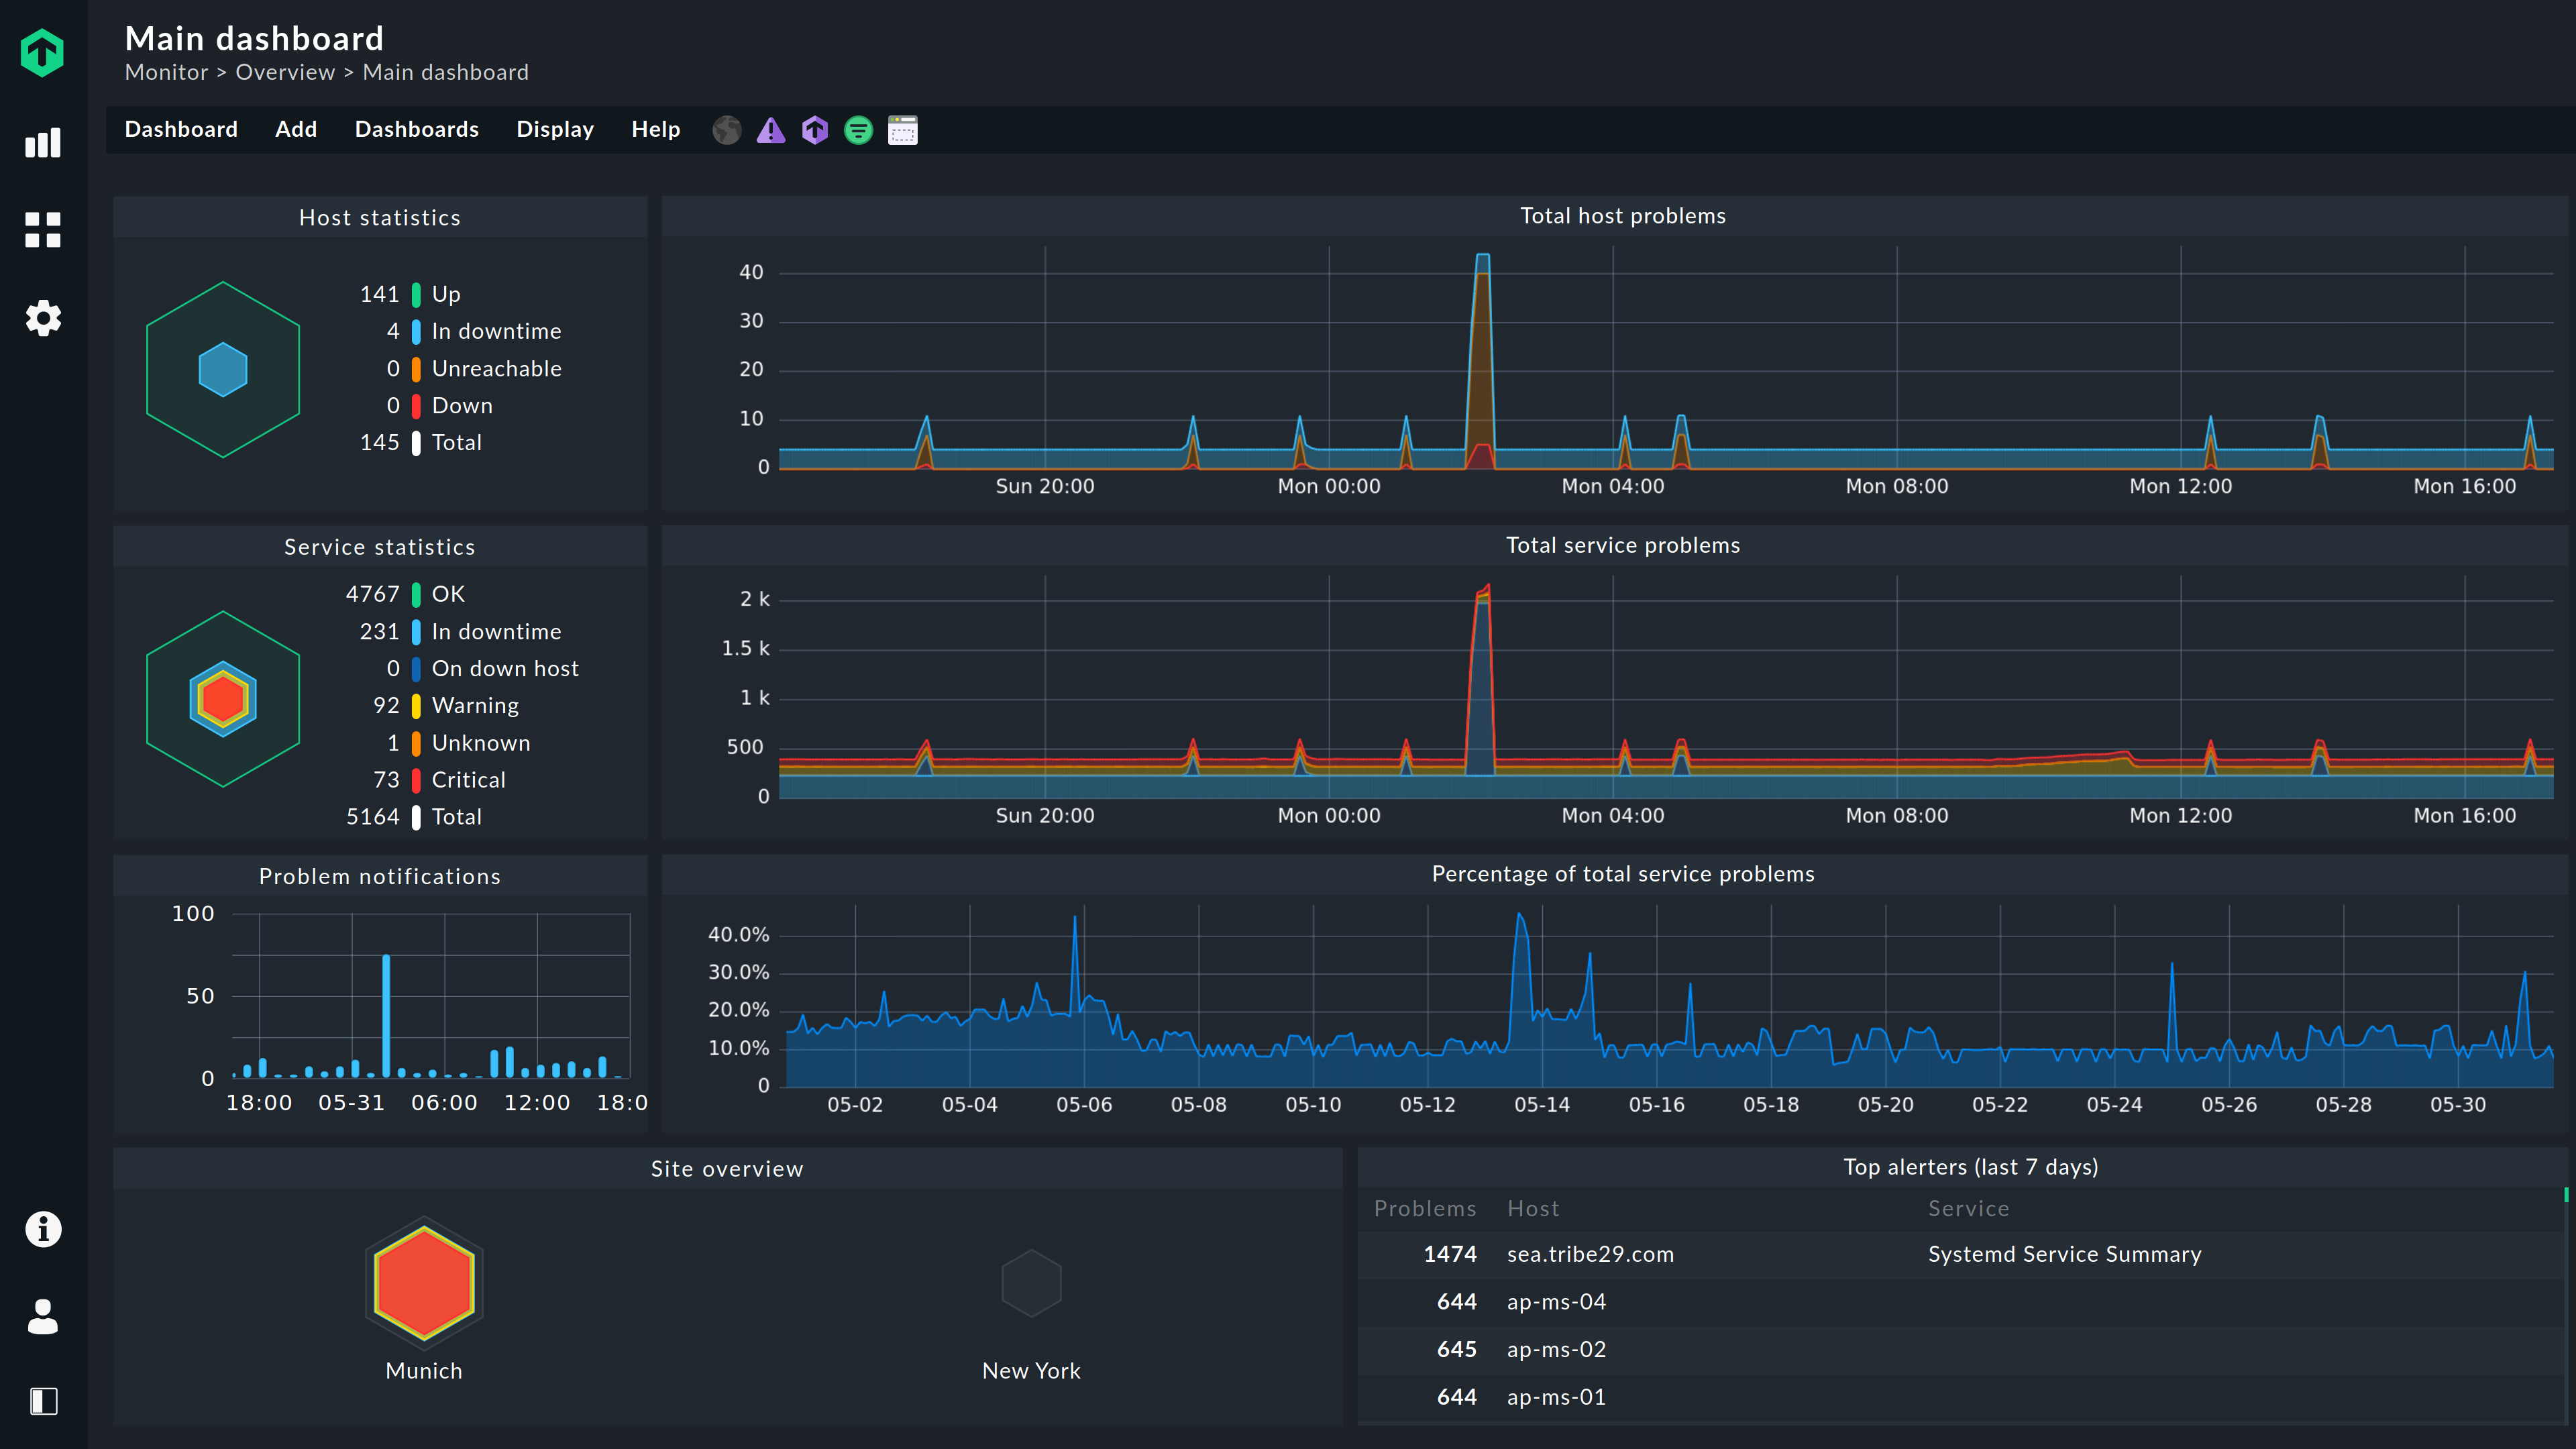This screenshot has height=1449, width=2576.
Task: Open the Monitor bar-chart icon in sidebar
Action: pos(43,143)
